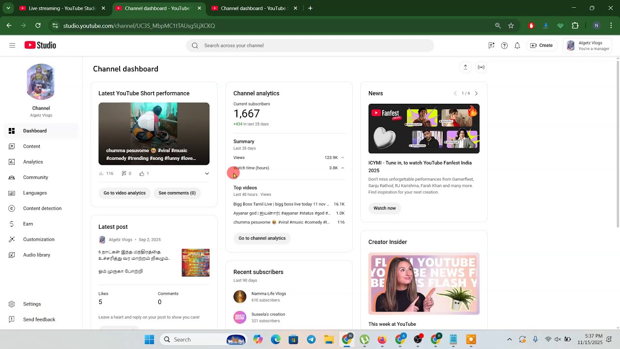The image size is (620, 349).
Task: Open Customization in the sidebar
Action: coord(41,239)
